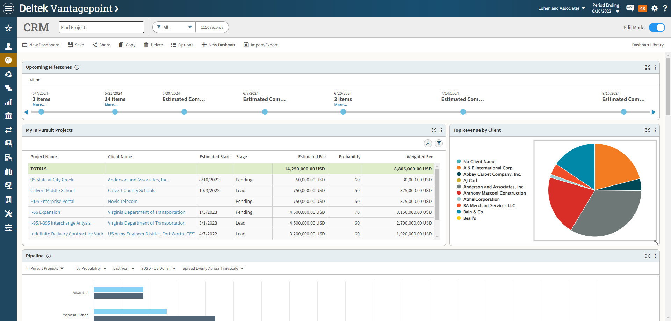The image size is (671, 321).
Task: Open the Upcoming Milestones three-dot menu
Action: (655, 67)
